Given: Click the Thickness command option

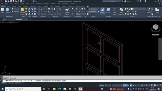Looking at the screenshot, I should tap(58, 81).
